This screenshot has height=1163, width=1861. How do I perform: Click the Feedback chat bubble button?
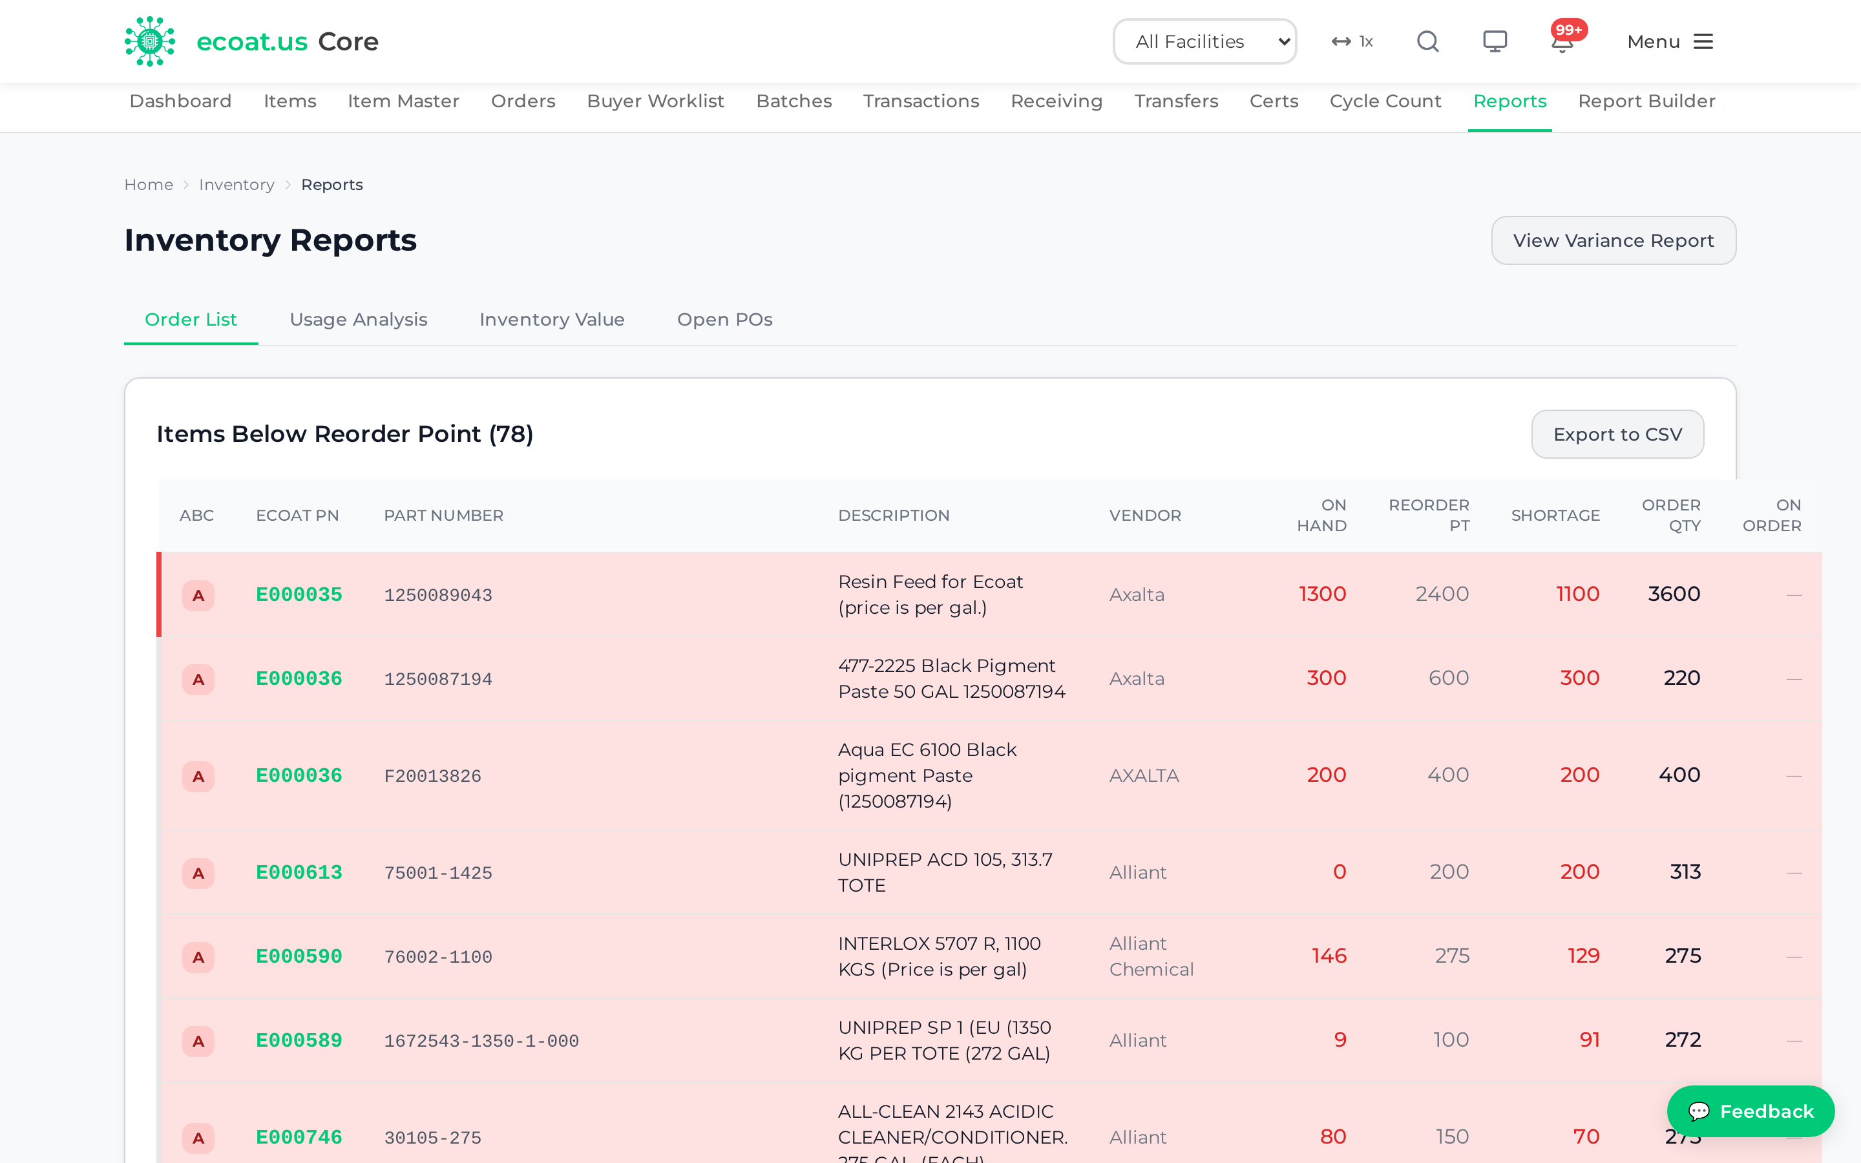click(x=1751, y=1111)
